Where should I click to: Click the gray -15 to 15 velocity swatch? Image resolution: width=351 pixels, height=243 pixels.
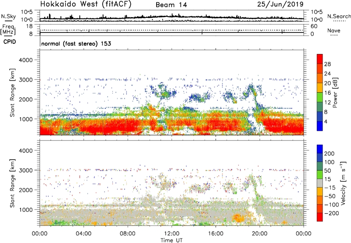tap(320, 183)
